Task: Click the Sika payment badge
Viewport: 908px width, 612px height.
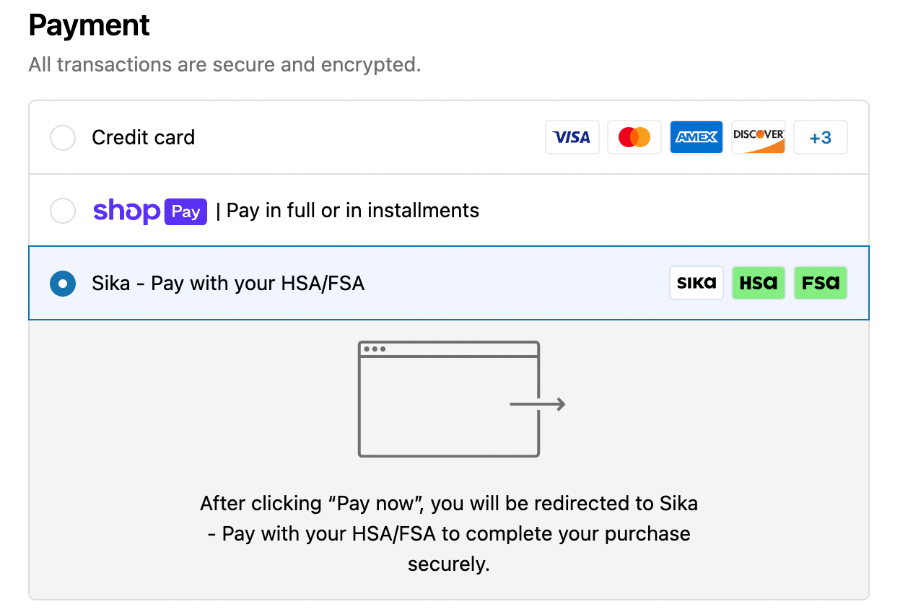Action: 696,283
